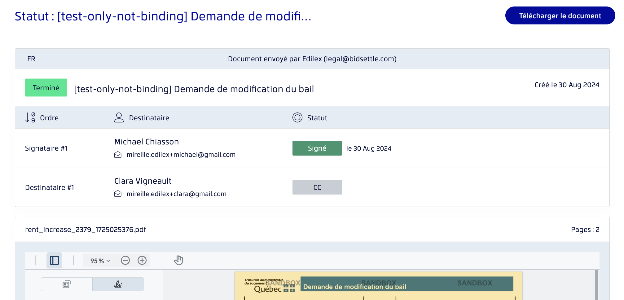This screenshot has width=624, height=300.
Task: Open the 95 % zoom level dropdown
Action: tap(100, 261)
